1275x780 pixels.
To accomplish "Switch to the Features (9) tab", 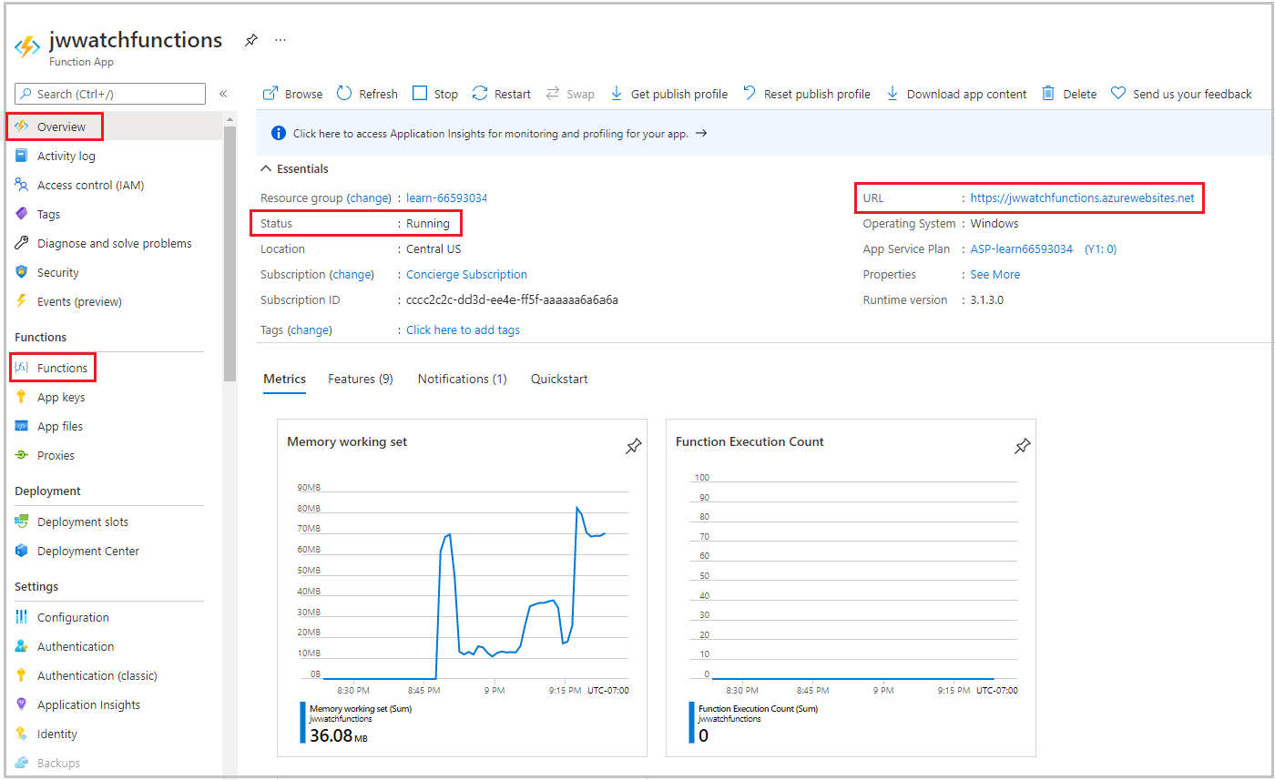I will (x=361, y=379).
